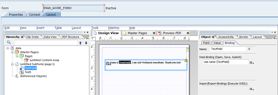Select the Object palette tab
This screenshot has width=278, height=95.
pyautogui.click(x=206, y=37)
